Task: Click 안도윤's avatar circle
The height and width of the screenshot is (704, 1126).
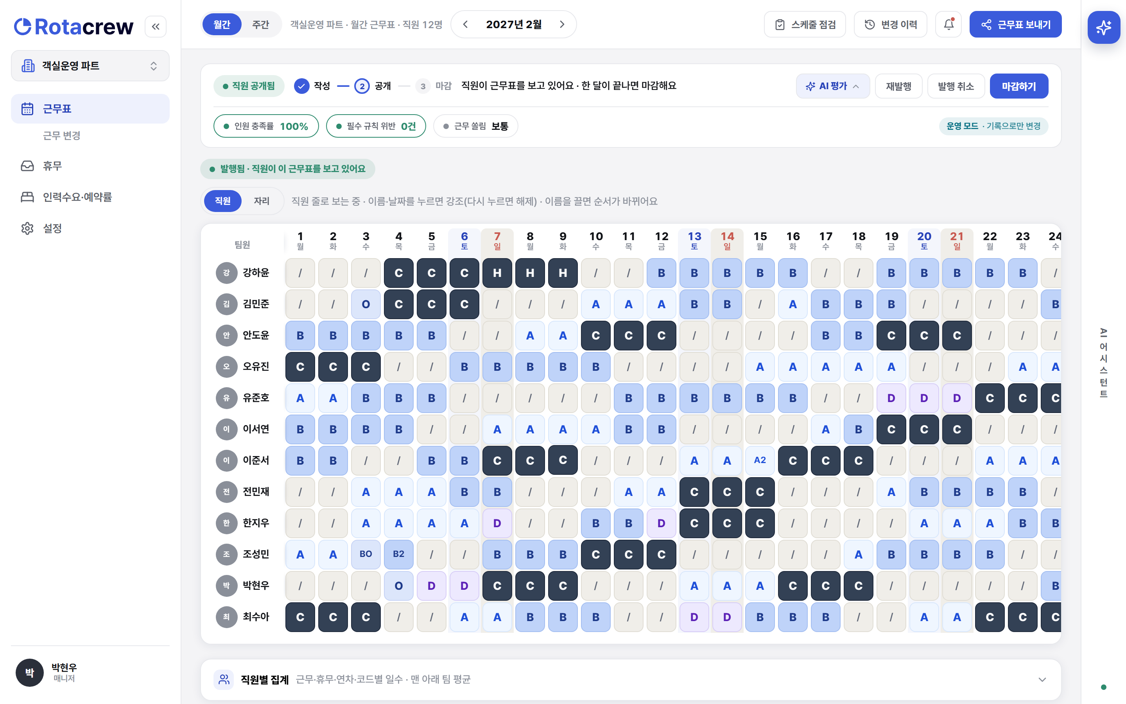Action: (x=227, y=335)
